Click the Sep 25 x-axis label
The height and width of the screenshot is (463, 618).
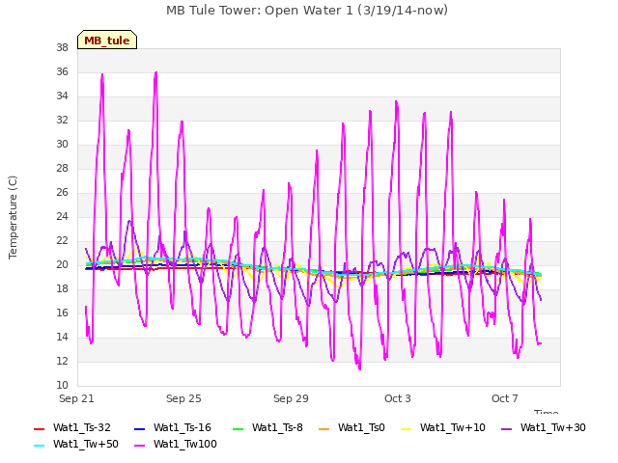coord(183,398)
